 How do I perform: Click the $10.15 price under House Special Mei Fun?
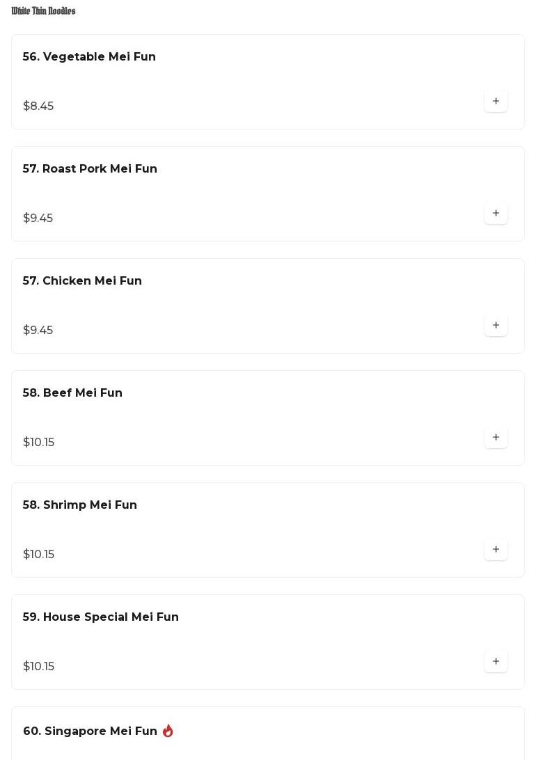click(38, 666)
